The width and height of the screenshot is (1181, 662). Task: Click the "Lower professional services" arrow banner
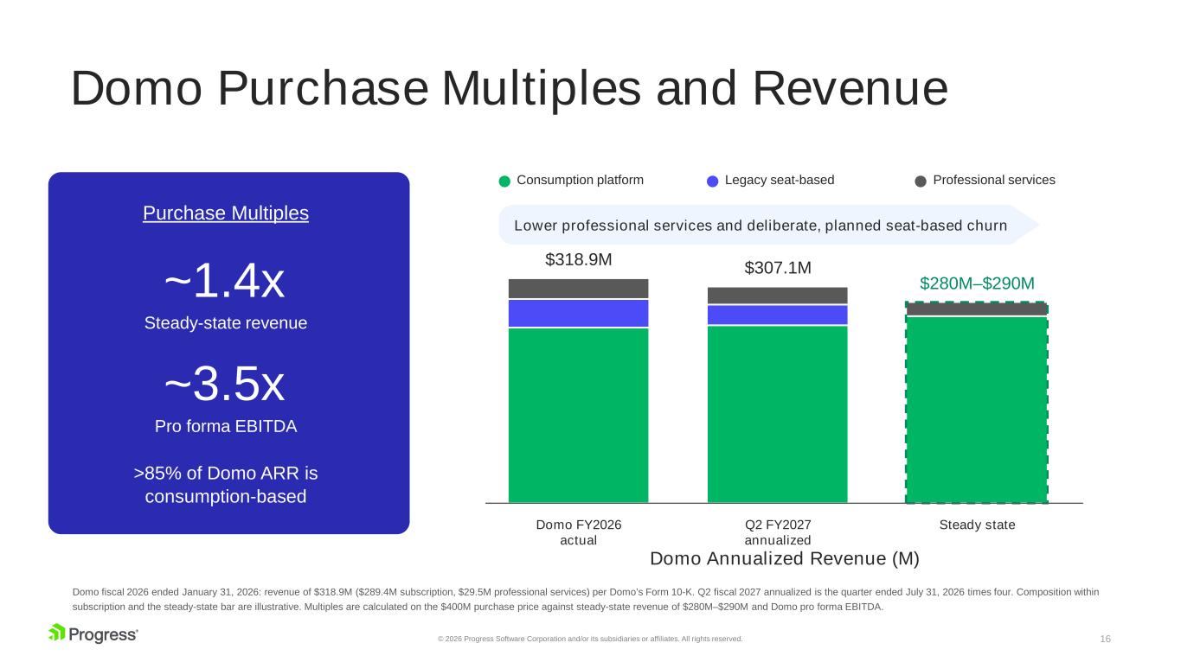[769, 226]
